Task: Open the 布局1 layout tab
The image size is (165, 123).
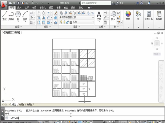Action: click(x=21, y=104)
